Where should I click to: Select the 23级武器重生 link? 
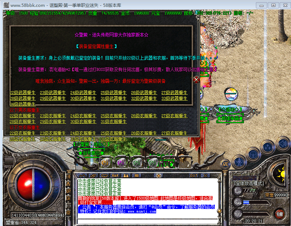pyautogui.click(x=53, y=93)
